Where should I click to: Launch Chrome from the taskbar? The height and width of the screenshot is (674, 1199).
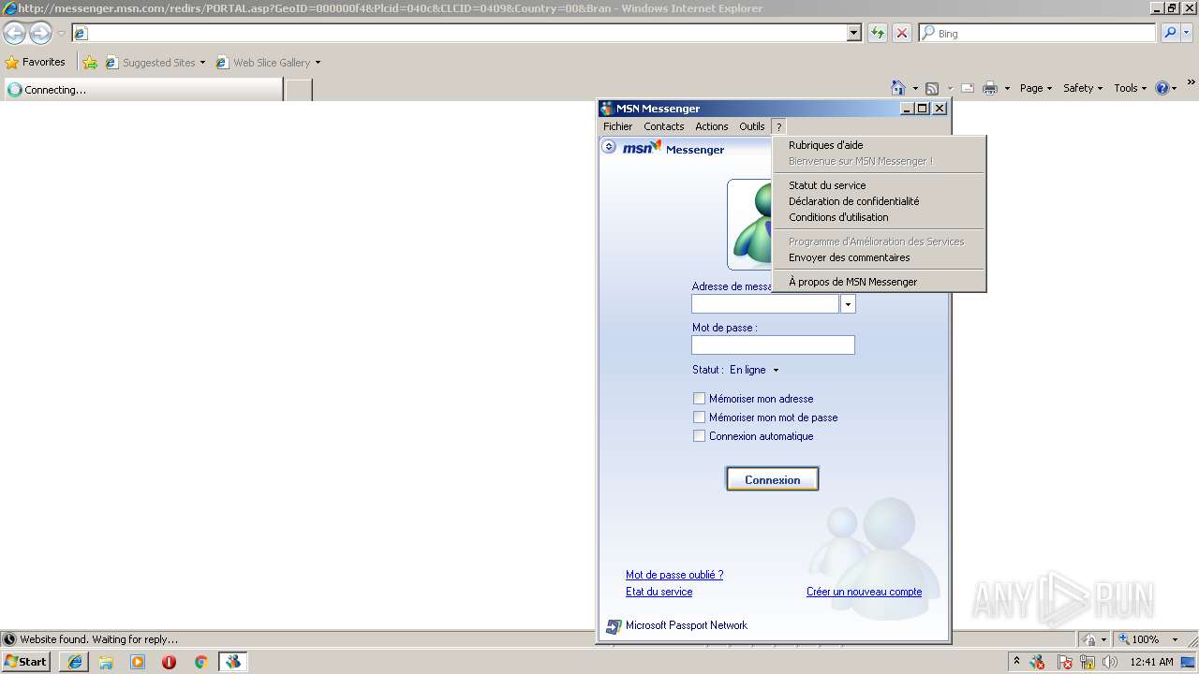200,662
